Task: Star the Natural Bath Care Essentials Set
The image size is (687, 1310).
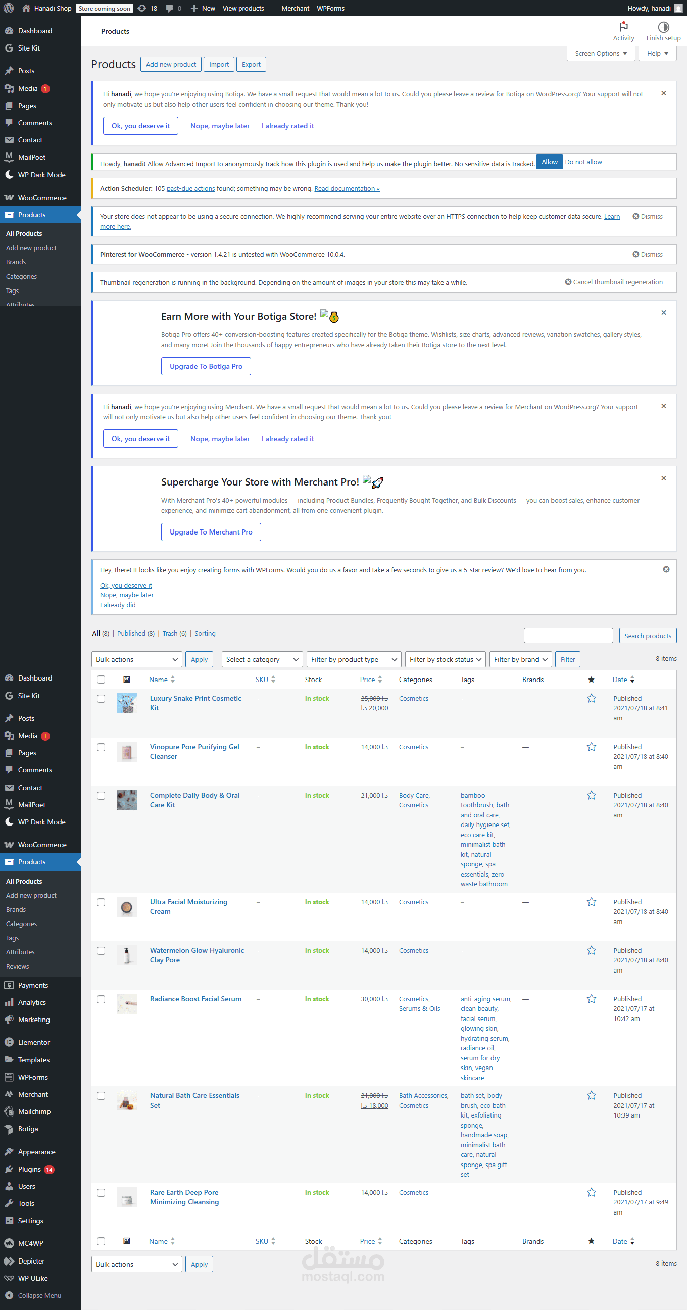Action: 591,1095
